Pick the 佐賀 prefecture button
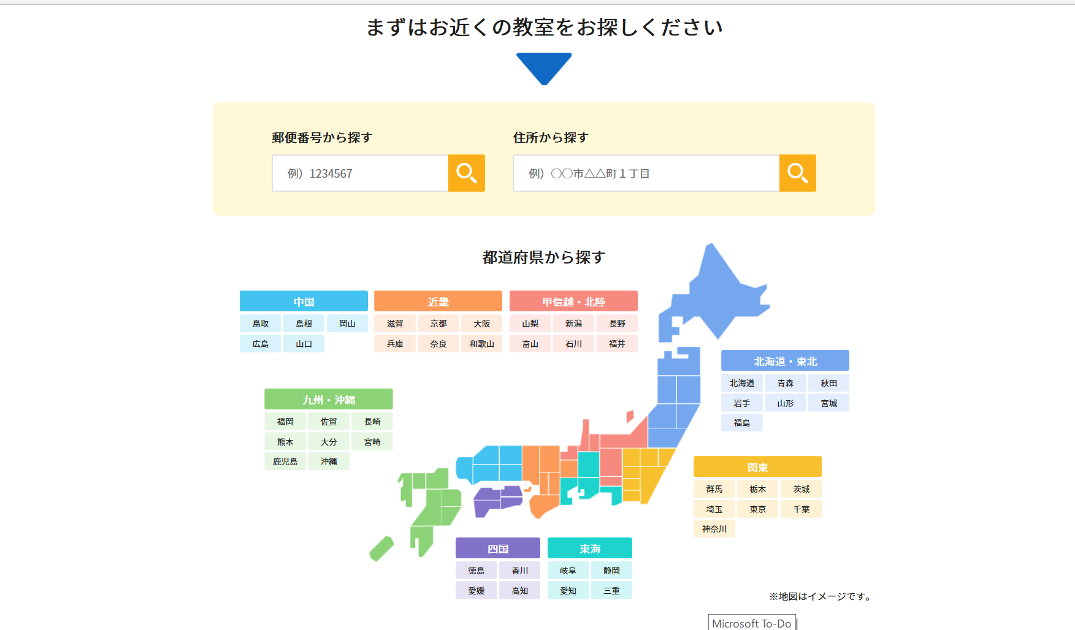This screenshot has height=630, width=1075. coord(329,422)
